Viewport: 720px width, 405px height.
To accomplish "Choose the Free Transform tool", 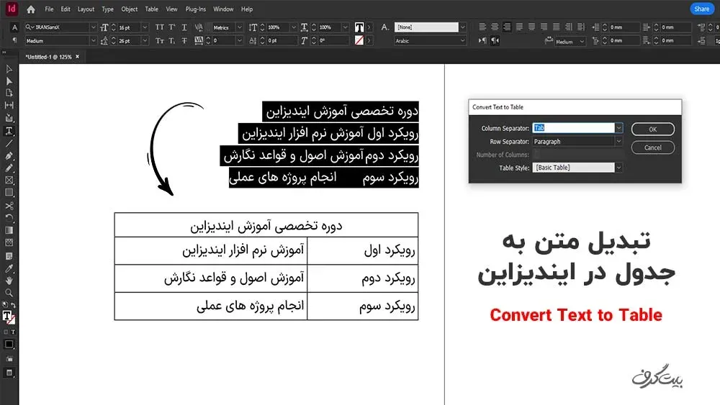I will tap(9, 218).
